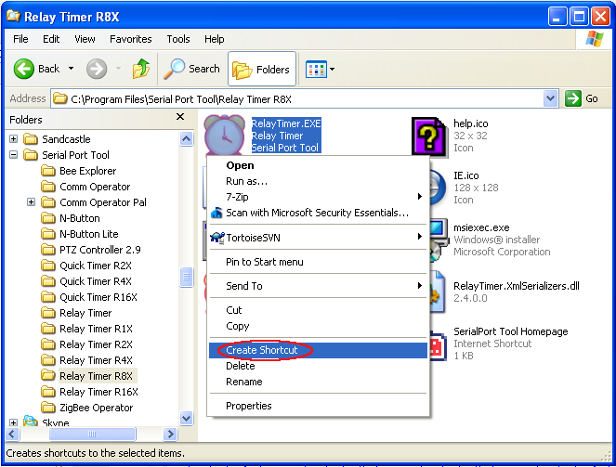Click the Bee Explorer folder icon
Screen dimensions: 616x467
pyautogui.click(x=48, y=171)
